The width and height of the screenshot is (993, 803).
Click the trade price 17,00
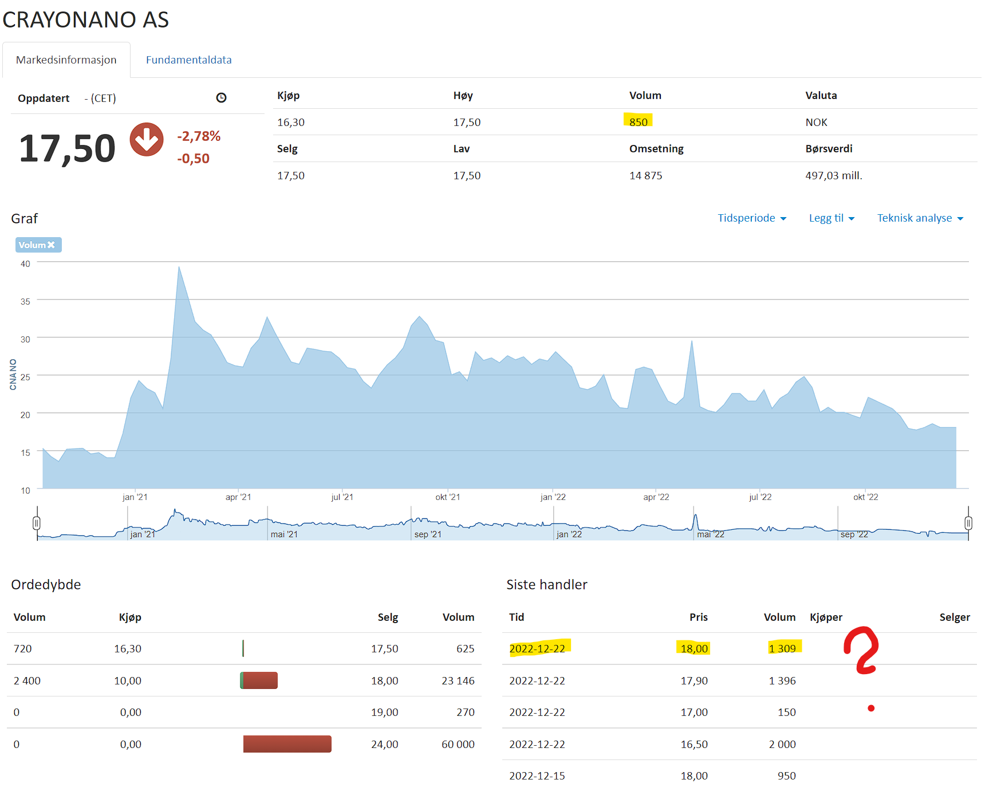[694, 713]
